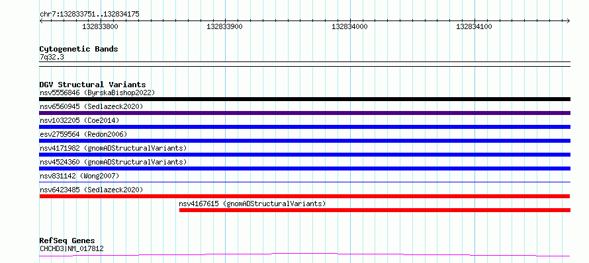Select the thin blue nsv831142 line
Image resolution: width=589 pixels, height=263 pixels.
pyautogui.click(x=304, y=182)
